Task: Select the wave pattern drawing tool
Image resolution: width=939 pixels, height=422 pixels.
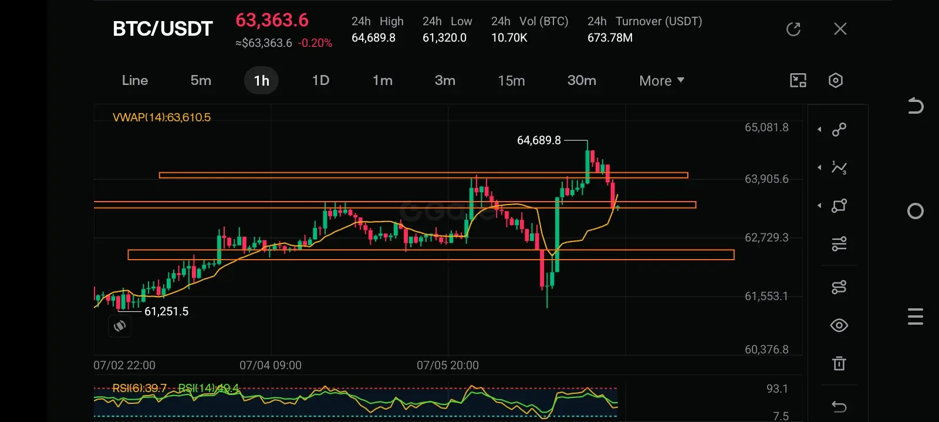Action: pos(839,168)
